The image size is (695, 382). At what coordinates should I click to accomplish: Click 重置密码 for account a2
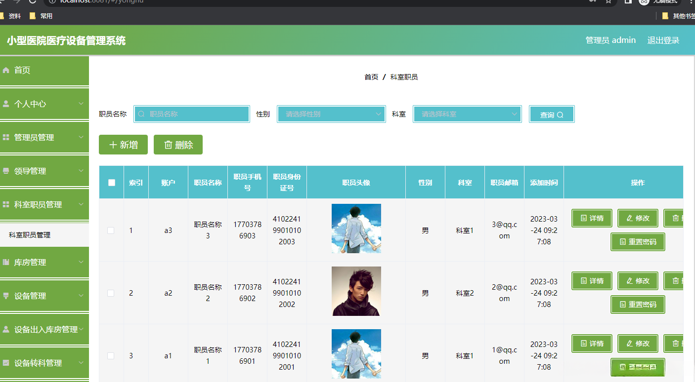click(638, 305)
